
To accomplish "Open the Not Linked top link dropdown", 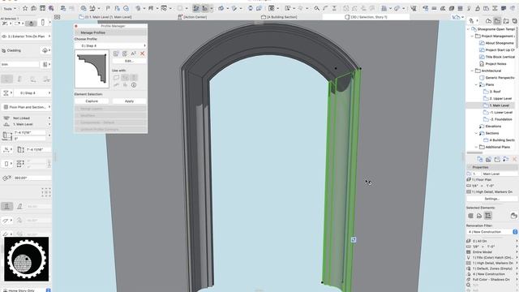I will point(27,118).
